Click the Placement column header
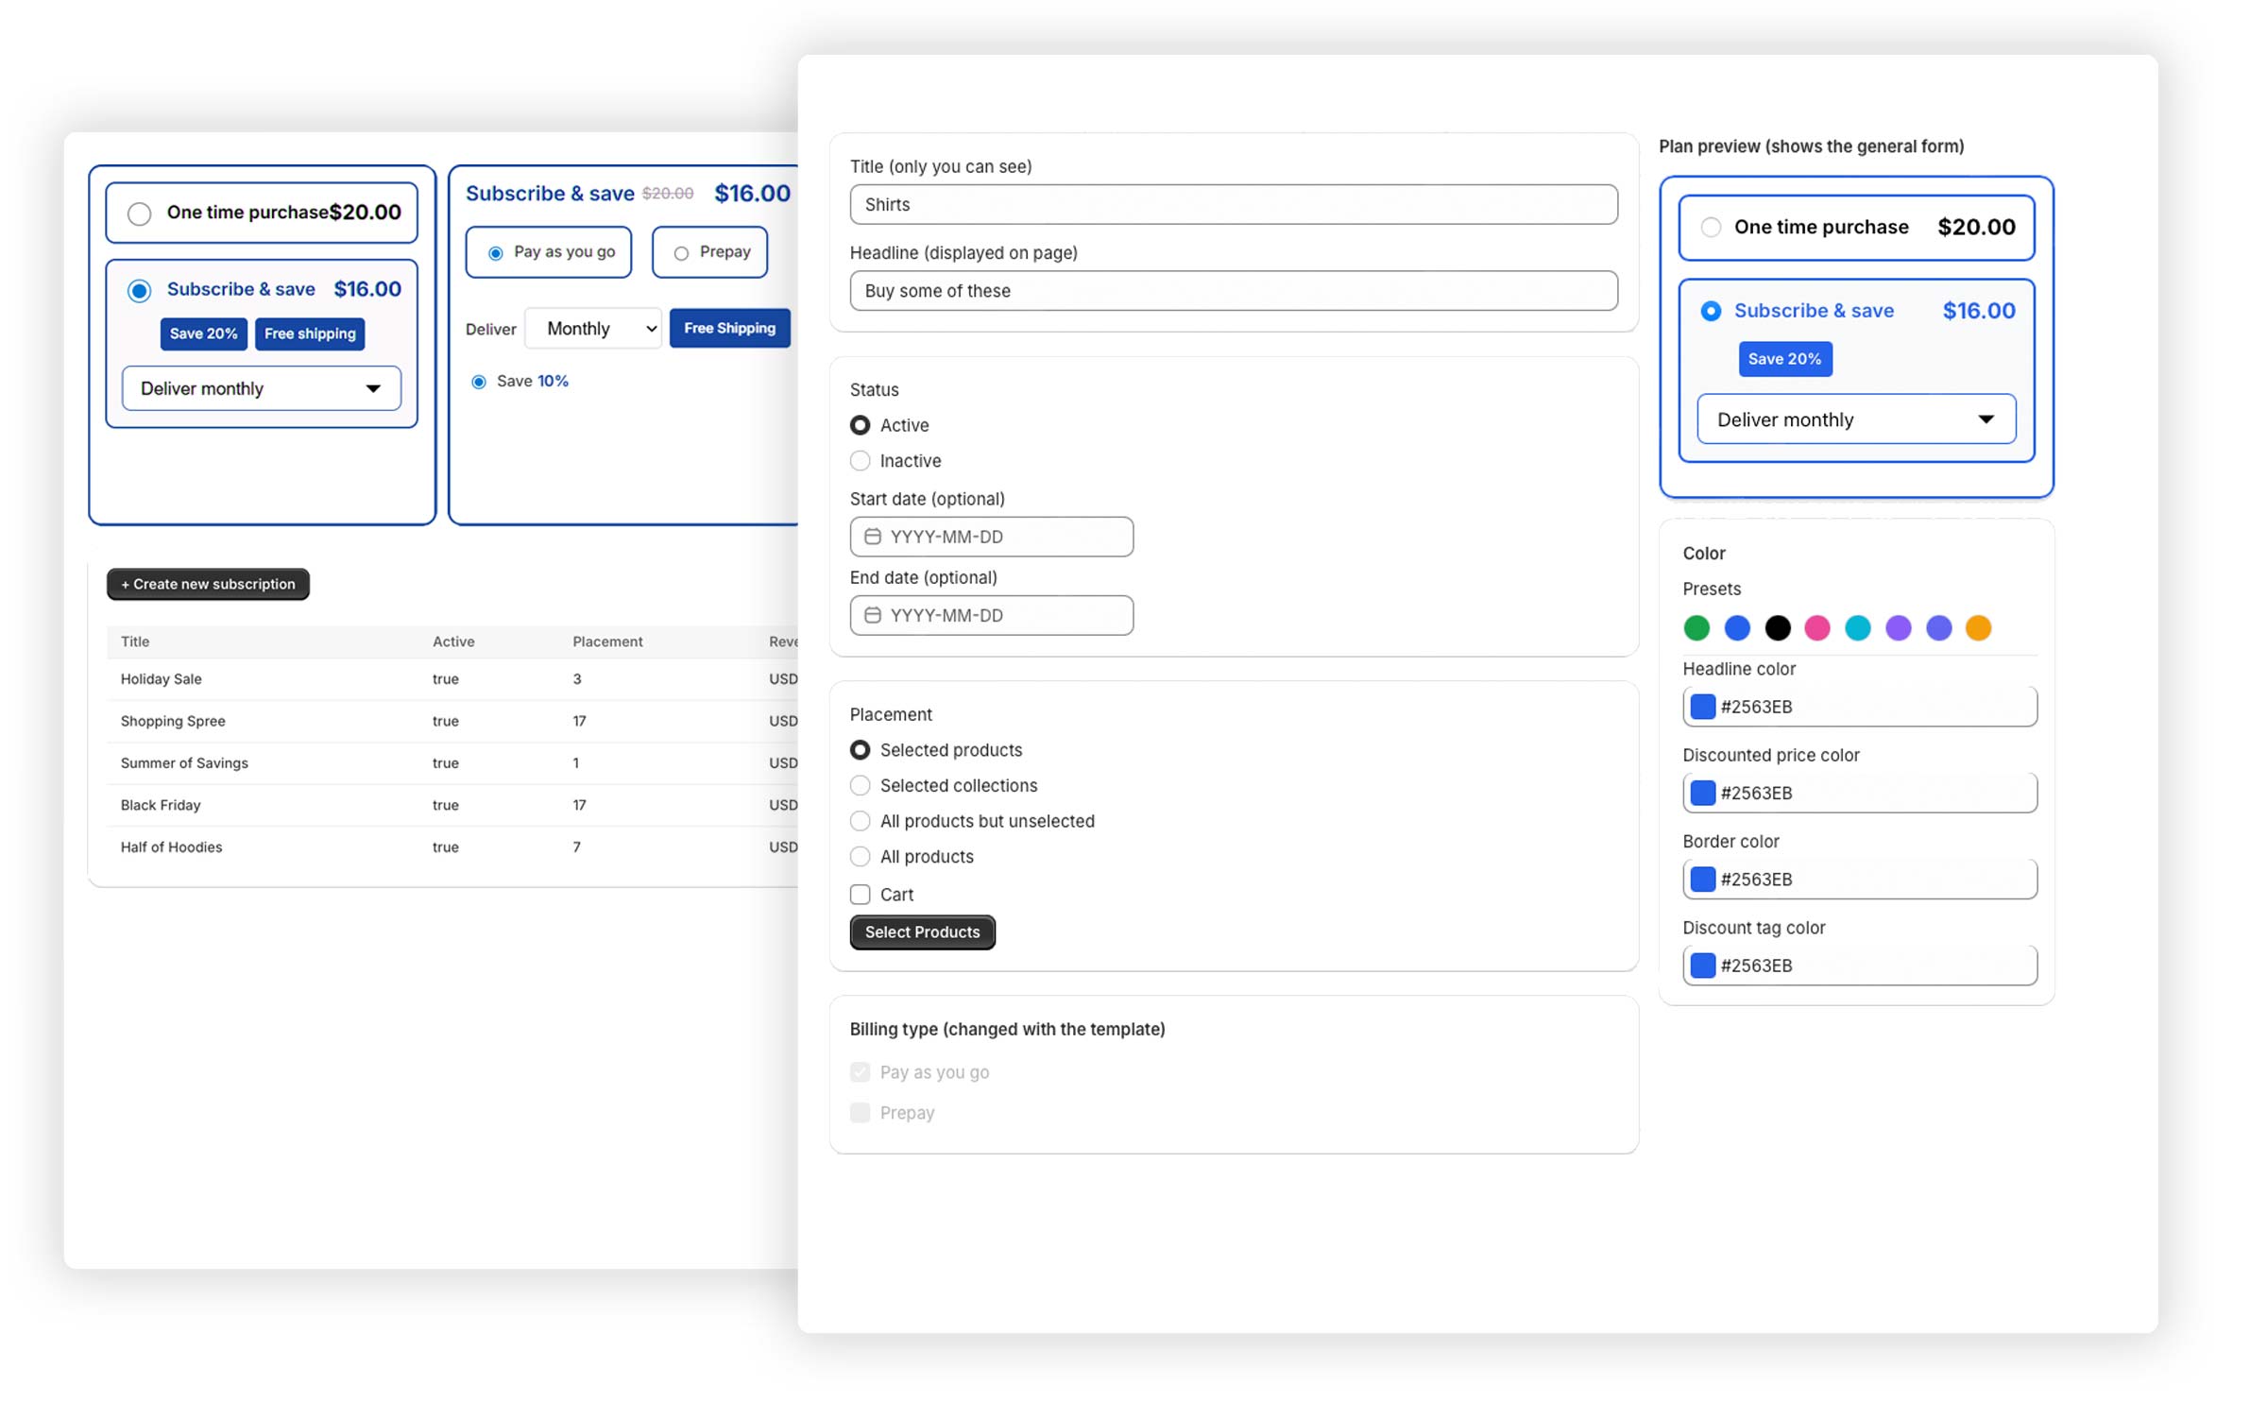Image resolution: width=2267 pixels, height=1402 pixels. 607,641
